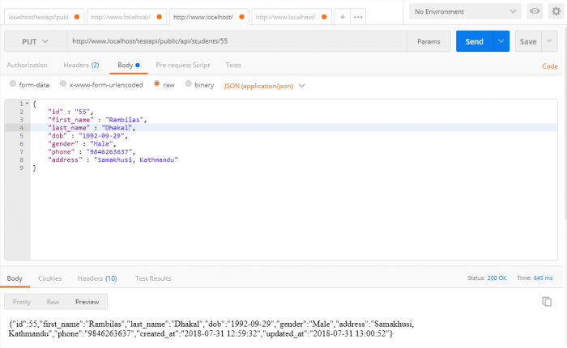Open tab options ellipsis menu

[x=358, y=17]
